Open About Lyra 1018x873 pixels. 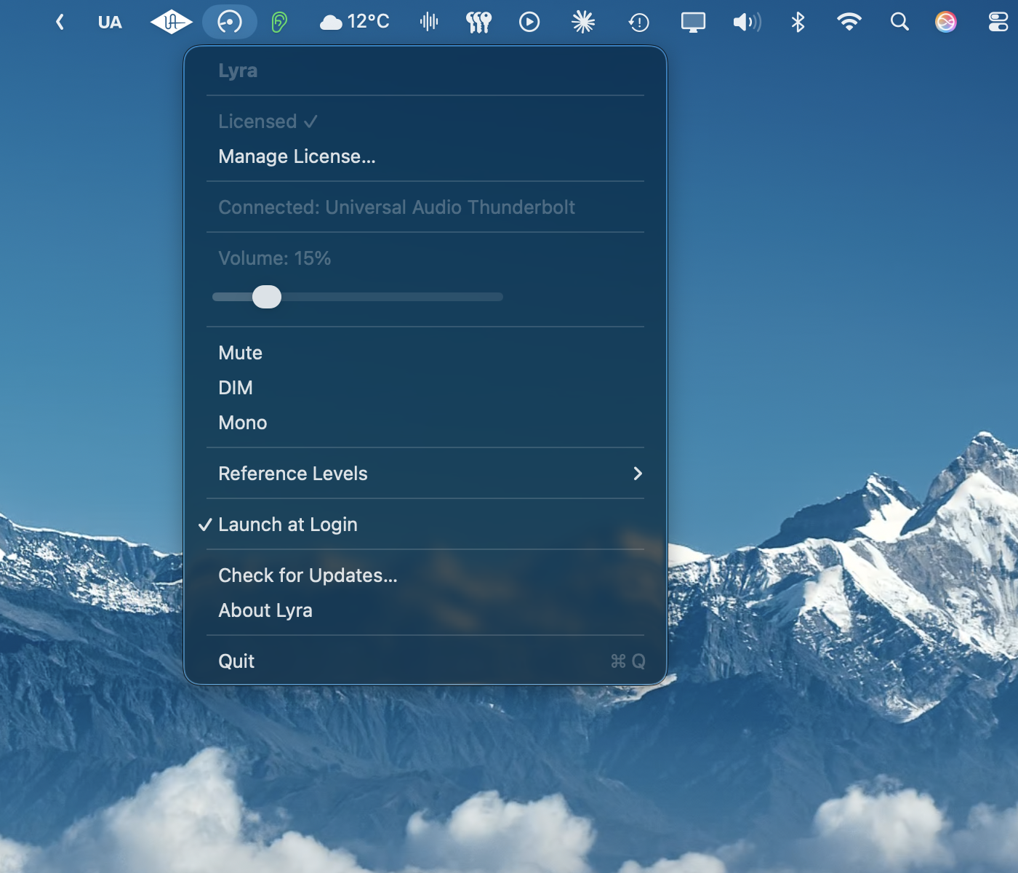[x=425, y=610]
